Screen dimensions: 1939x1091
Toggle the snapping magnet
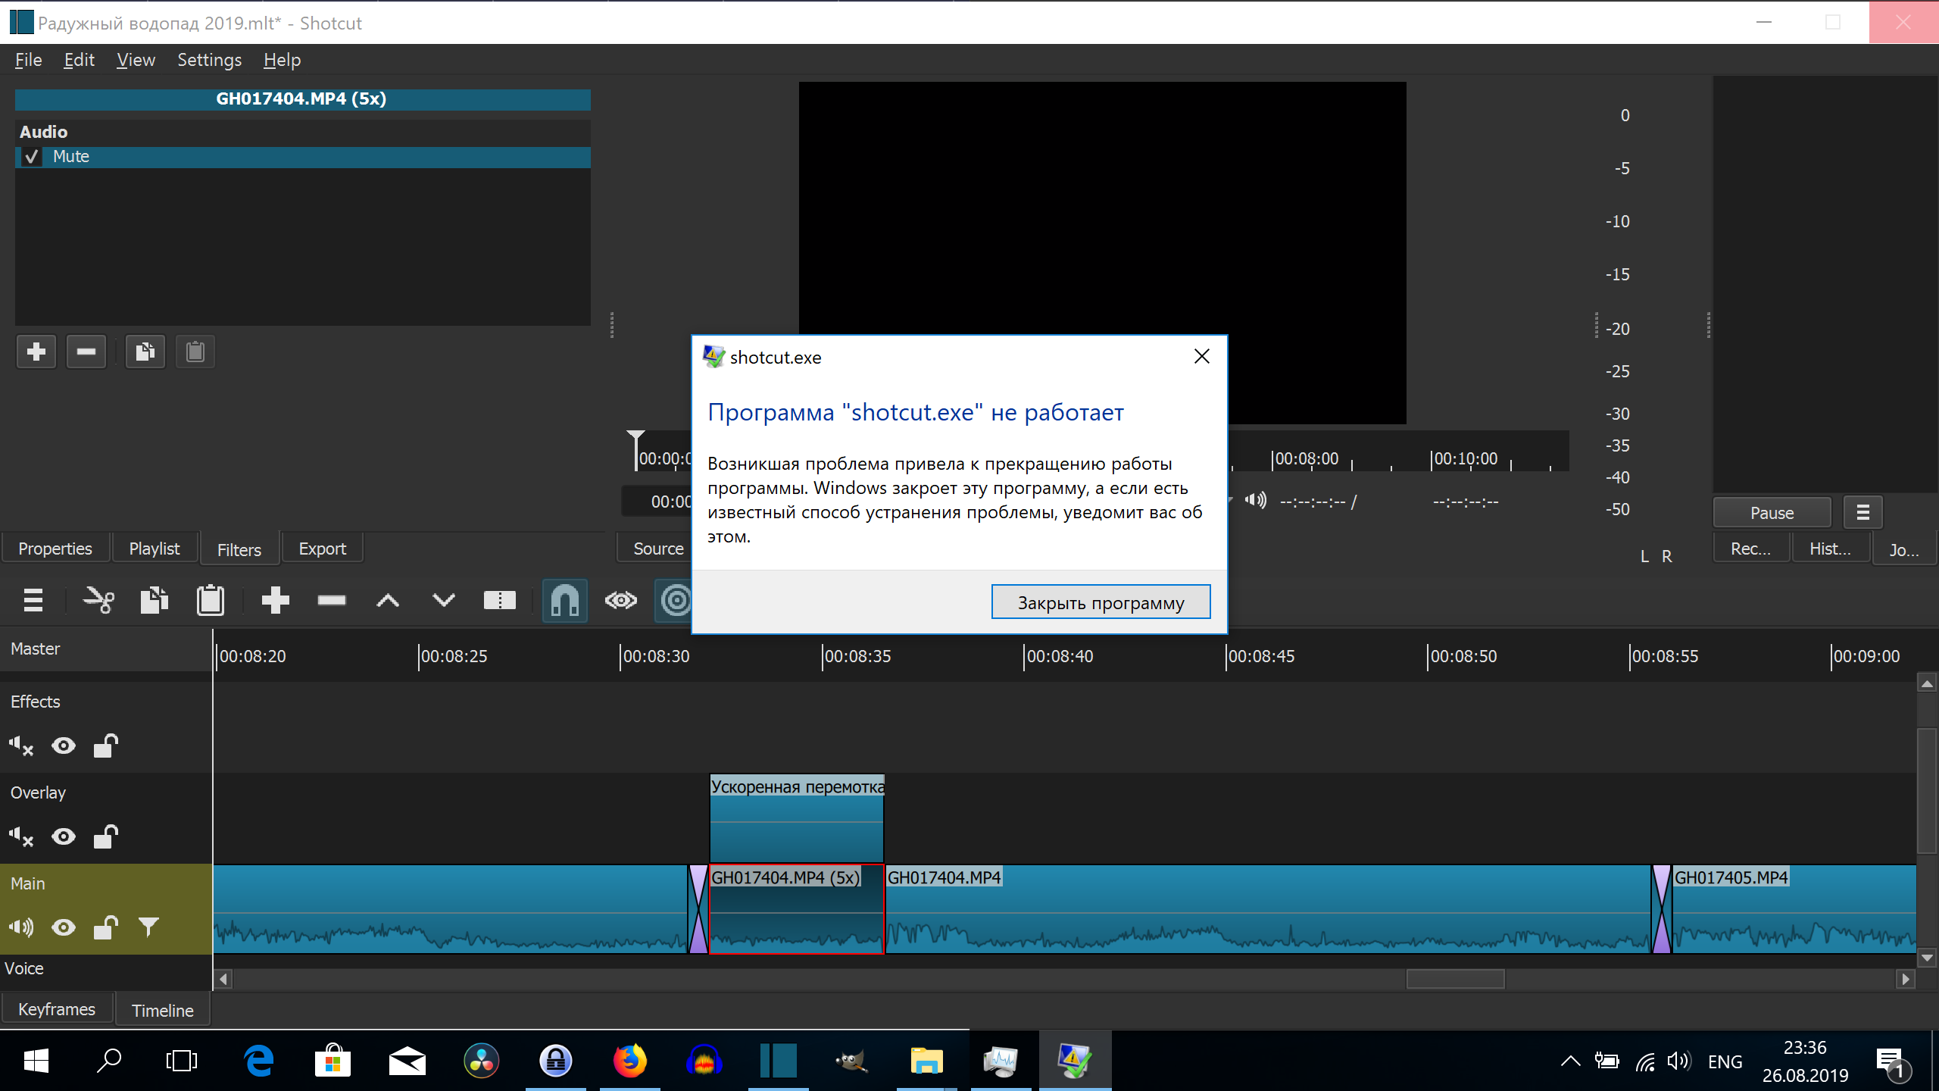[565, 600]
